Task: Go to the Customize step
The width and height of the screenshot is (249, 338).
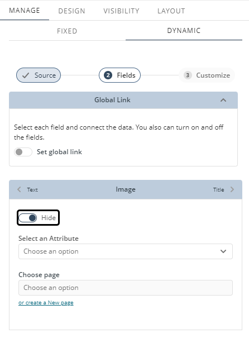Action: pyautogui.click(x=207, y=75)
